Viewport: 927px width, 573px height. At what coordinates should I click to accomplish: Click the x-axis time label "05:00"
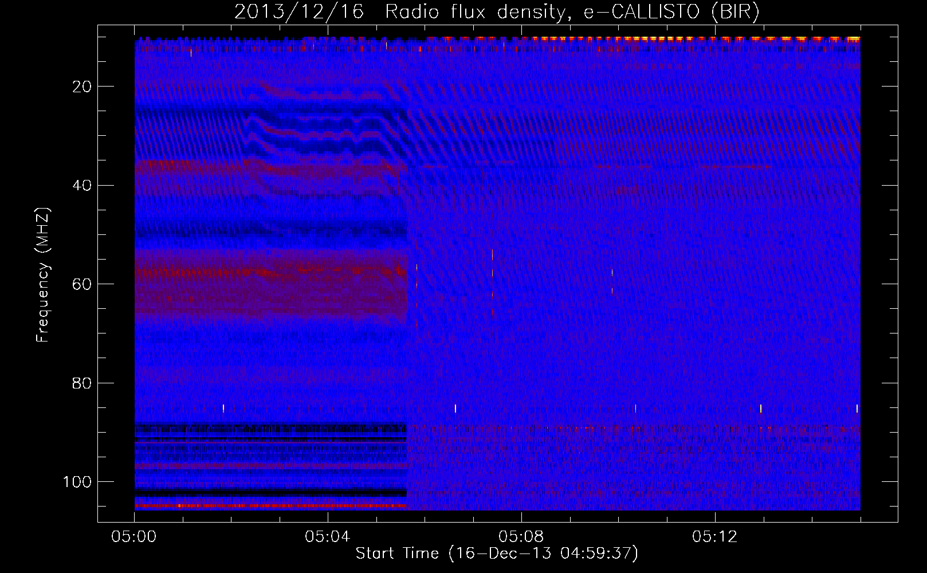point(134,537)
